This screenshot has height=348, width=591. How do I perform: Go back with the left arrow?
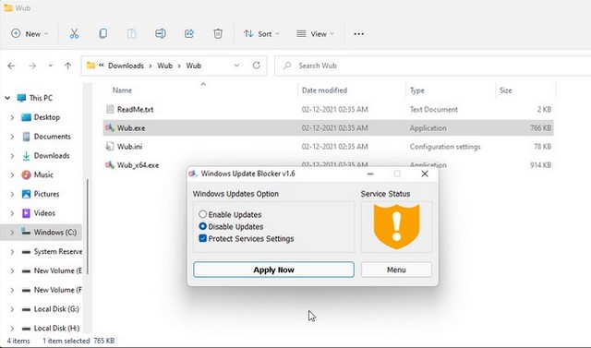click(x=11, y=66)
